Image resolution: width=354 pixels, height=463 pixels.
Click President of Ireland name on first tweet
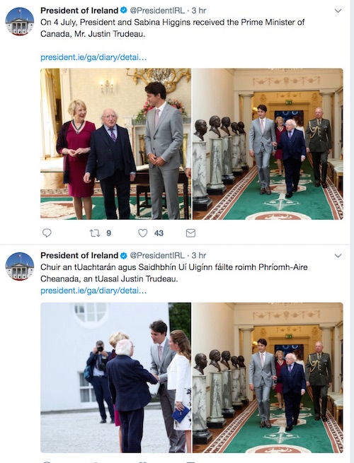tap(79, 11)
